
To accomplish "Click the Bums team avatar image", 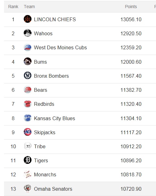I will [27, 61].
